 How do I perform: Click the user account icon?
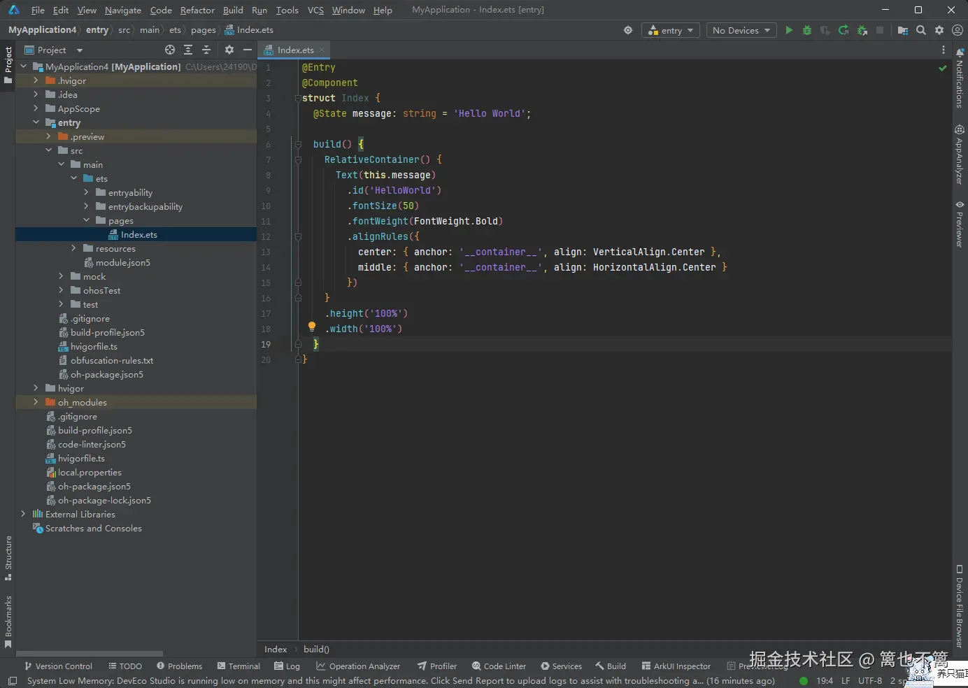pos(958,30)
